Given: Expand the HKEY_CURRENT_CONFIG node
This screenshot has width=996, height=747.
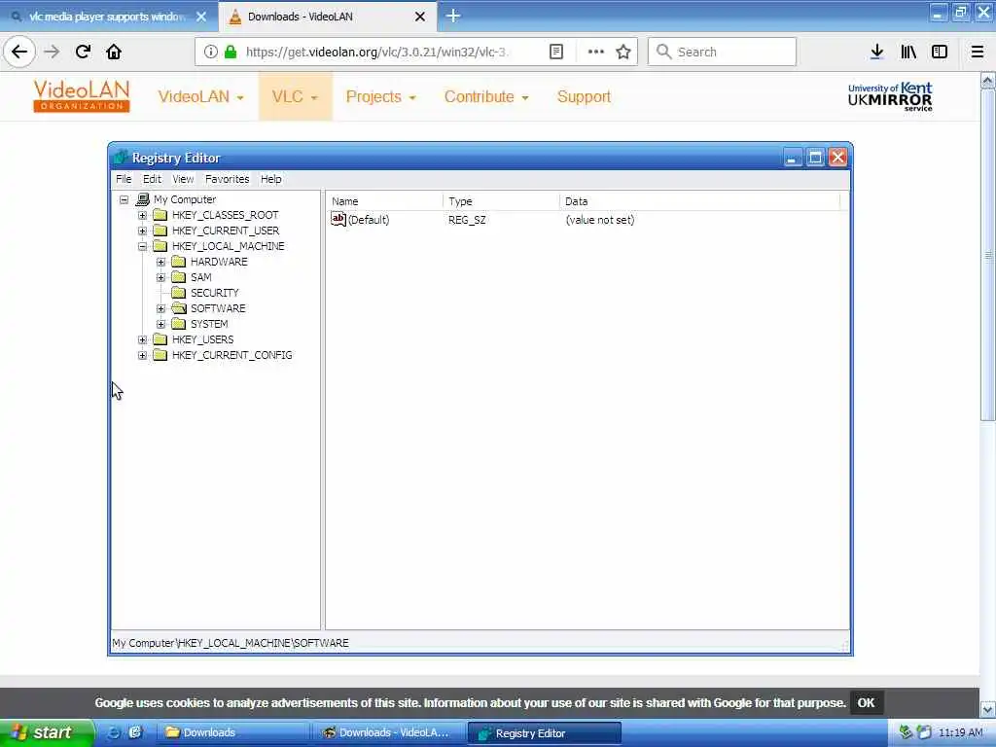Looking at the screenshot, I should click(142, 355).
